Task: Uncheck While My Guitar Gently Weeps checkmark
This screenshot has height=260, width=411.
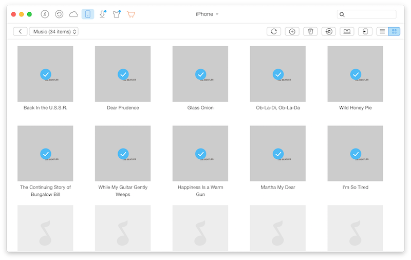Action: click(x=123, y=154)
